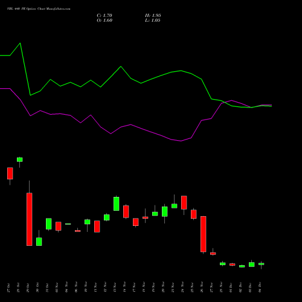The height and width of the screenshot is (302, 302).
Task: Click the open value O: 1.60
Action: point(104,21)
